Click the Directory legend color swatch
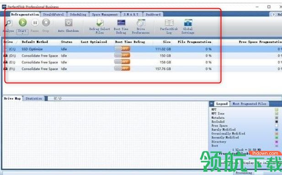Image resolution: width=282 pixels, height=175 pixels. pyautogui.click(x=277, y=142)
